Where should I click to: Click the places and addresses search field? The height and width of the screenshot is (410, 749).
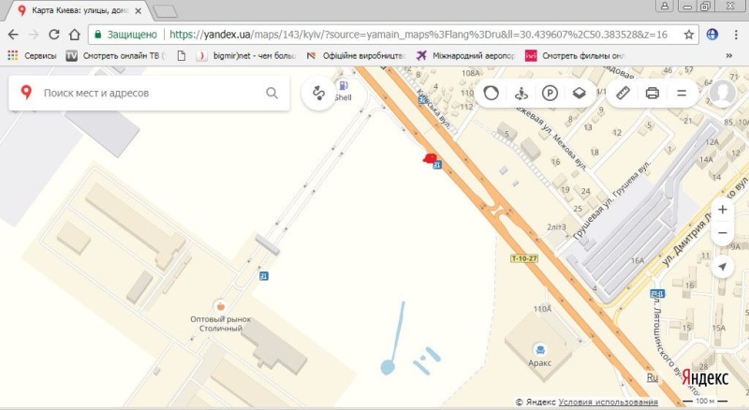[150, 94]
